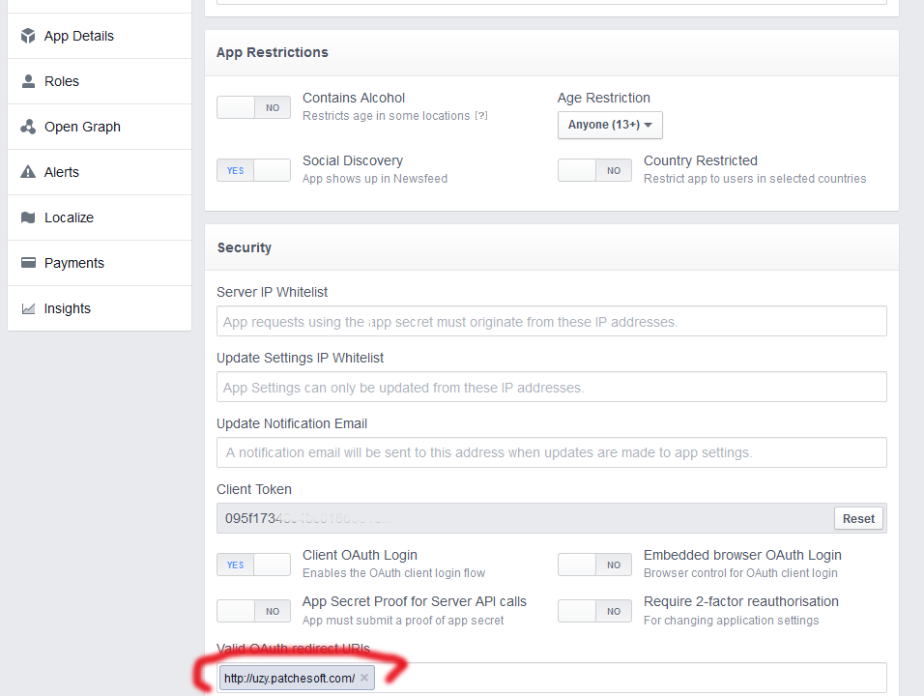Remove the uzy.patchesoft.com redirect URI tag
This screenshot has width=924, height=696.
tap(364, 679)
